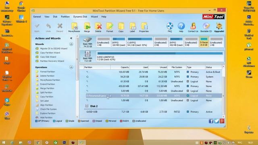Click the Undo arrow icon
258x145 pixels.
pos(48,26)
